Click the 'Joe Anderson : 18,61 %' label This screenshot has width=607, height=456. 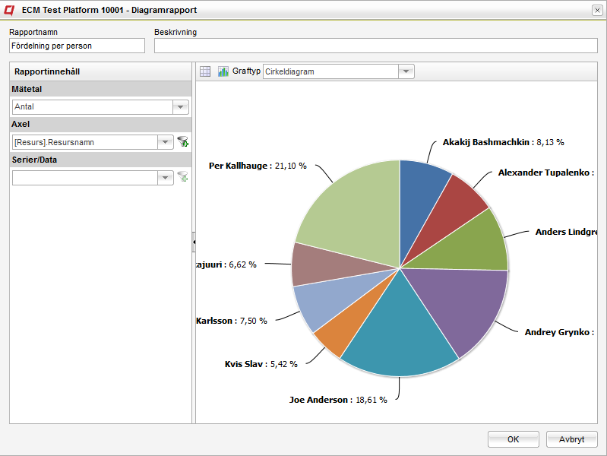pos(338,400)
